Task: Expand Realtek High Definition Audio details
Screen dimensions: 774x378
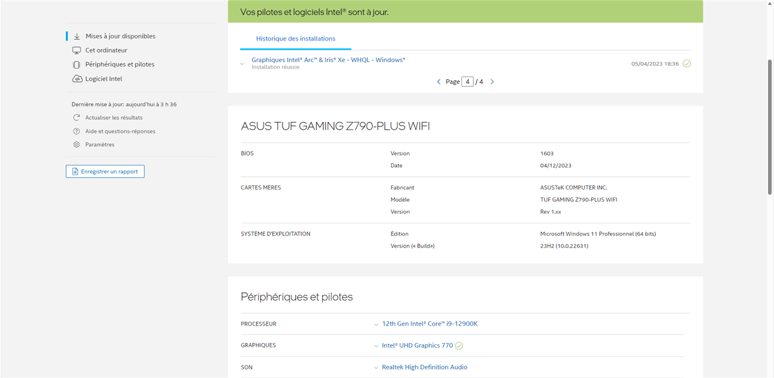Action: coord(376,368)
